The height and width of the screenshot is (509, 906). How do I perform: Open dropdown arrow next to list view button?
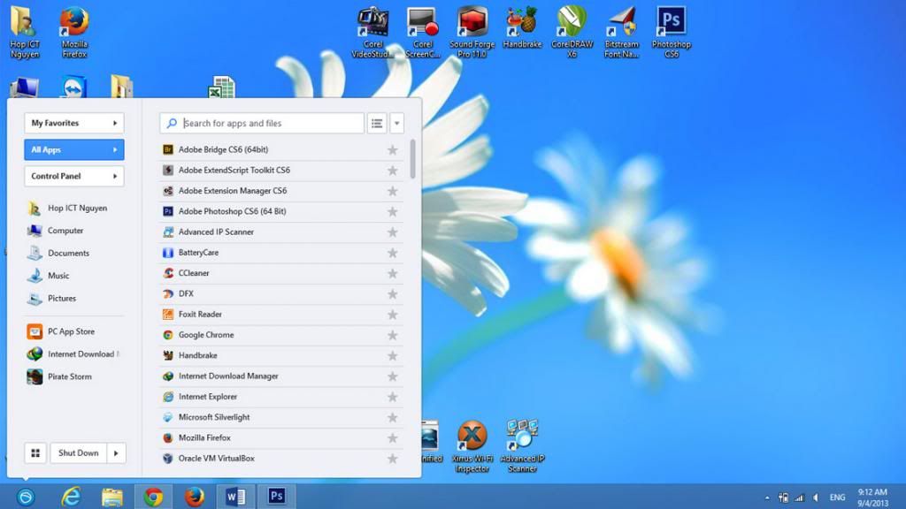point(397,124)
